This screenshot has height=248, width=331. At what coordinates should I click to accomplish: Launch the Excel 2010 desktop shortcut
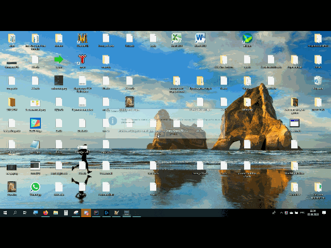pyautogui.click(x=176, y=40)
